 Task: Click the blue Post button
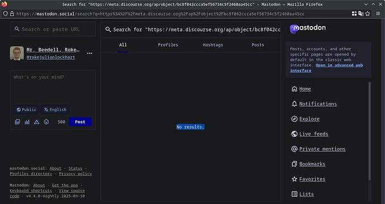(x=80, y=122)
